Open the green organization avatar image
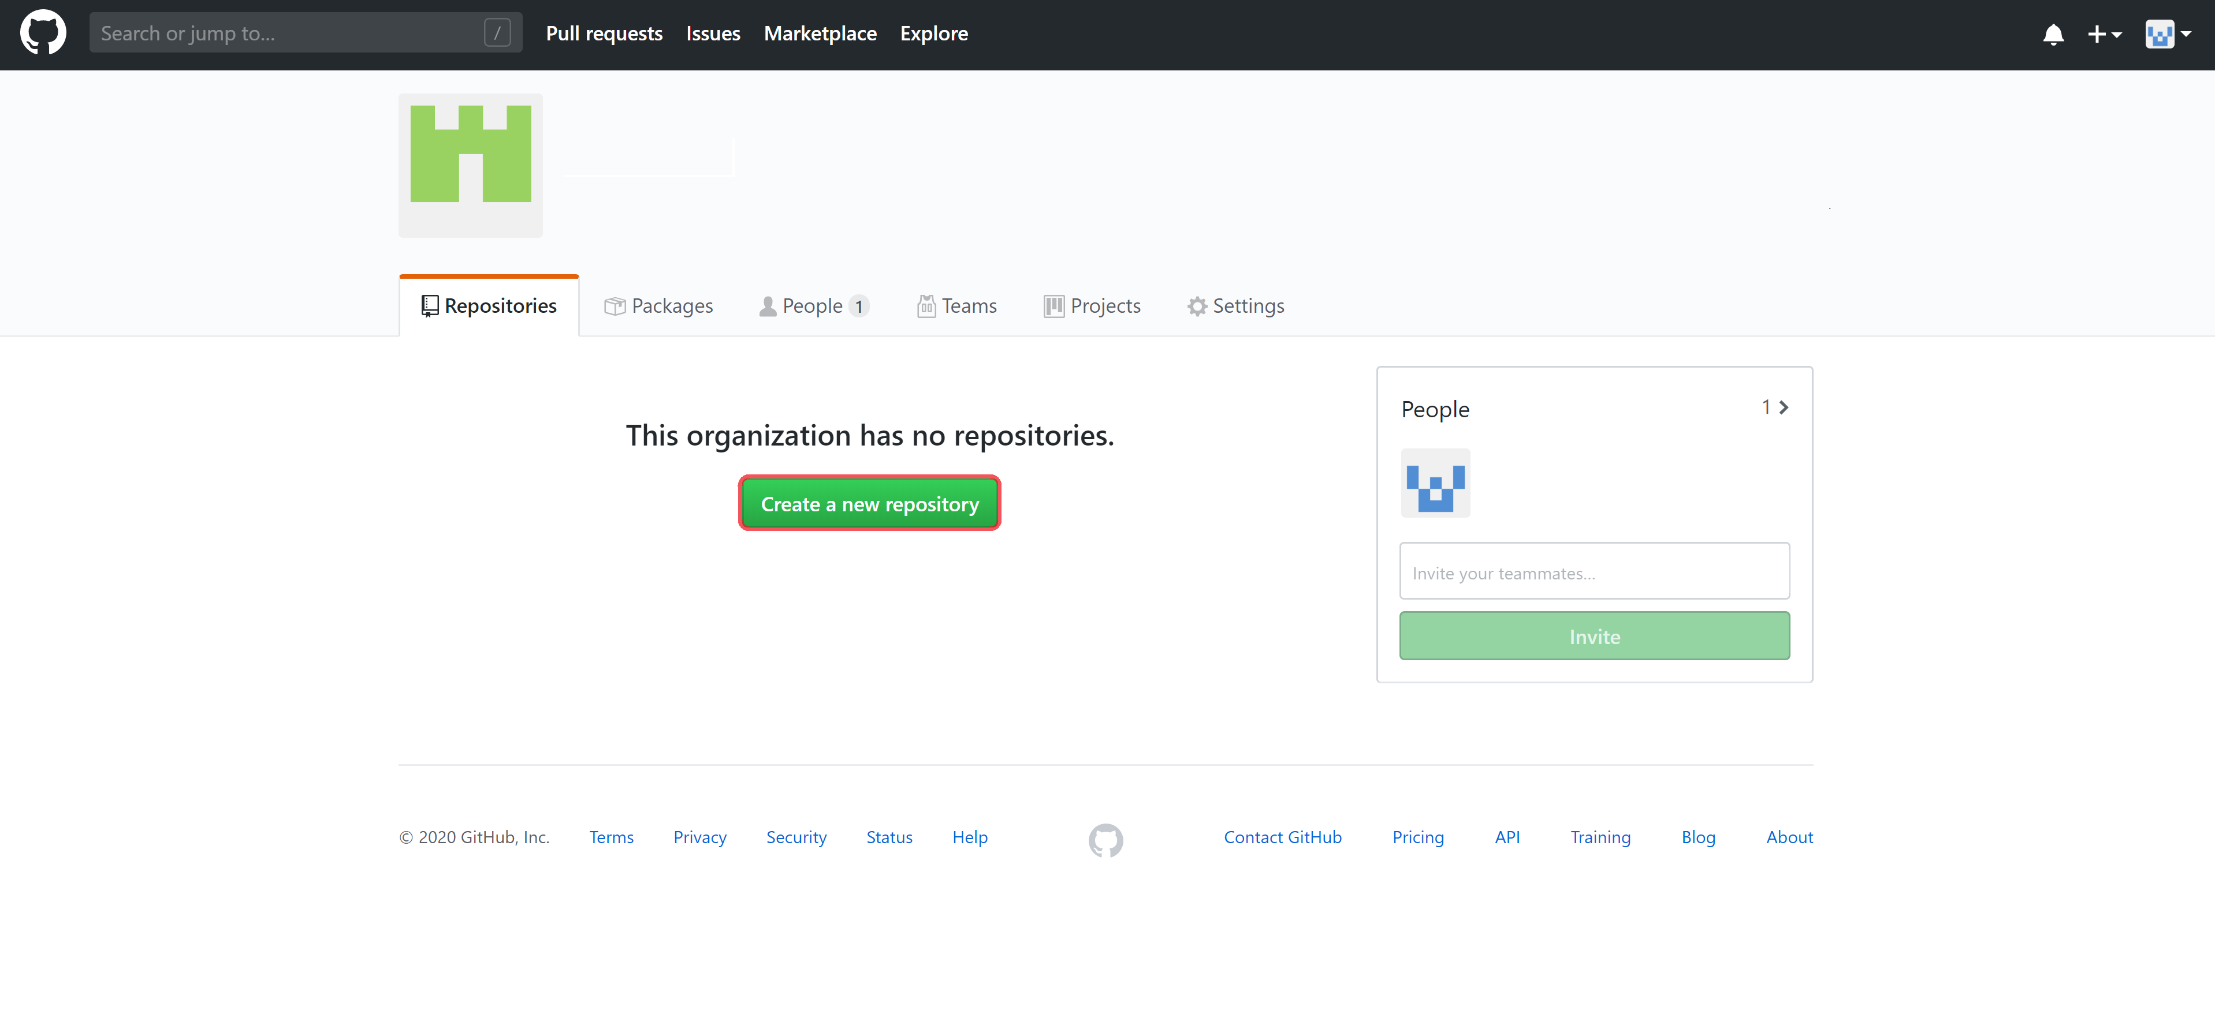This screenshot has width=2215, height=1029. pyautogui.click(x=470, y=165)
